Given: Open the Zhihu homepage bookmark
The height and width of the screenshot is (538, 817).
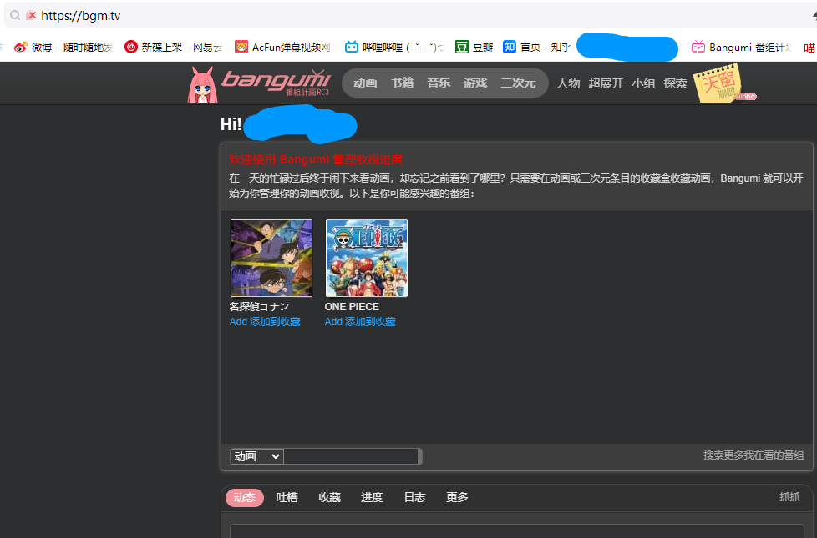Looking at the screenshot, I should [x=536, y=48].
